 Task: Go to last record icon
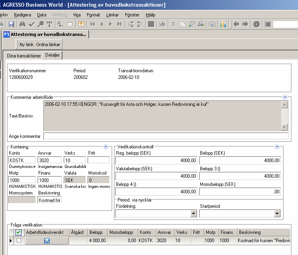[120, 24]
